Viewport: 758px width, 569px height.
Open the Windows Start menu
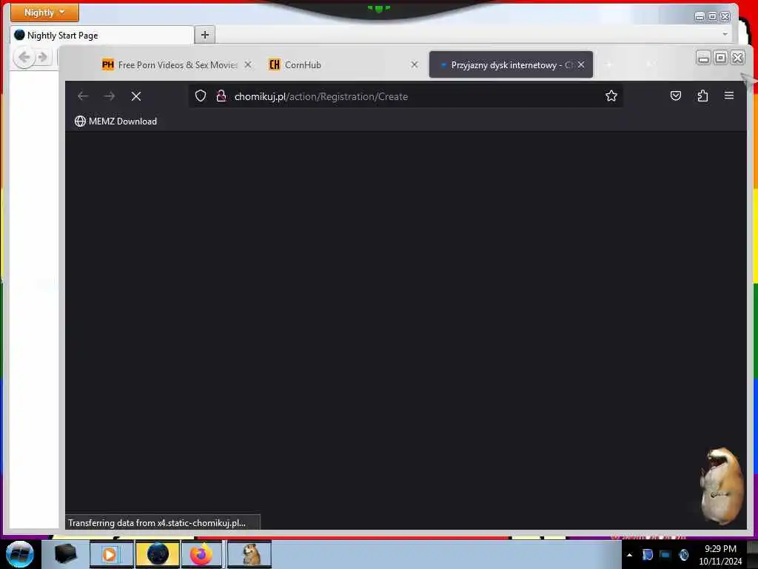20,554
